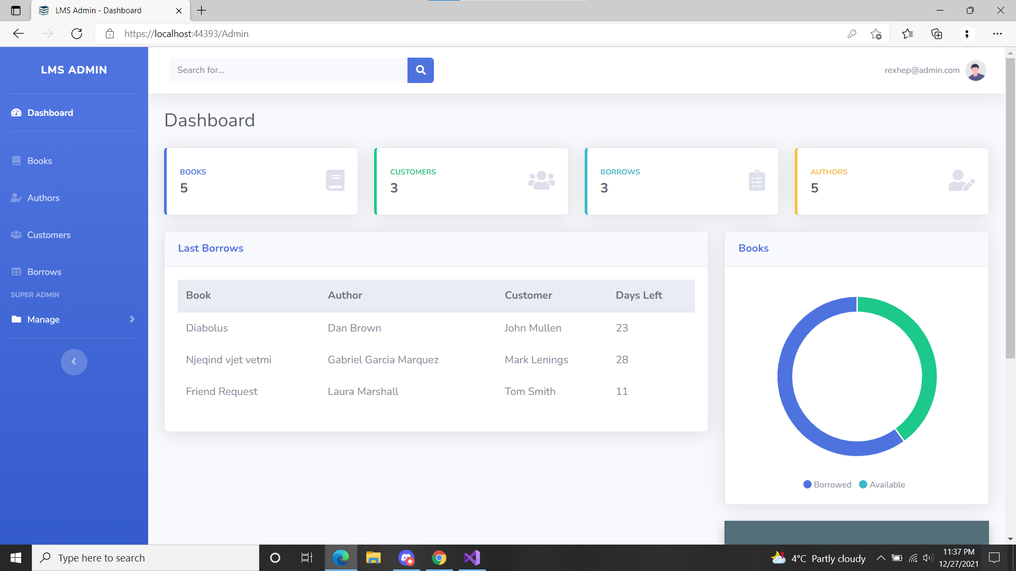Collapse the left sidebar panel
1016x571 pixels.
click(74, 361)
